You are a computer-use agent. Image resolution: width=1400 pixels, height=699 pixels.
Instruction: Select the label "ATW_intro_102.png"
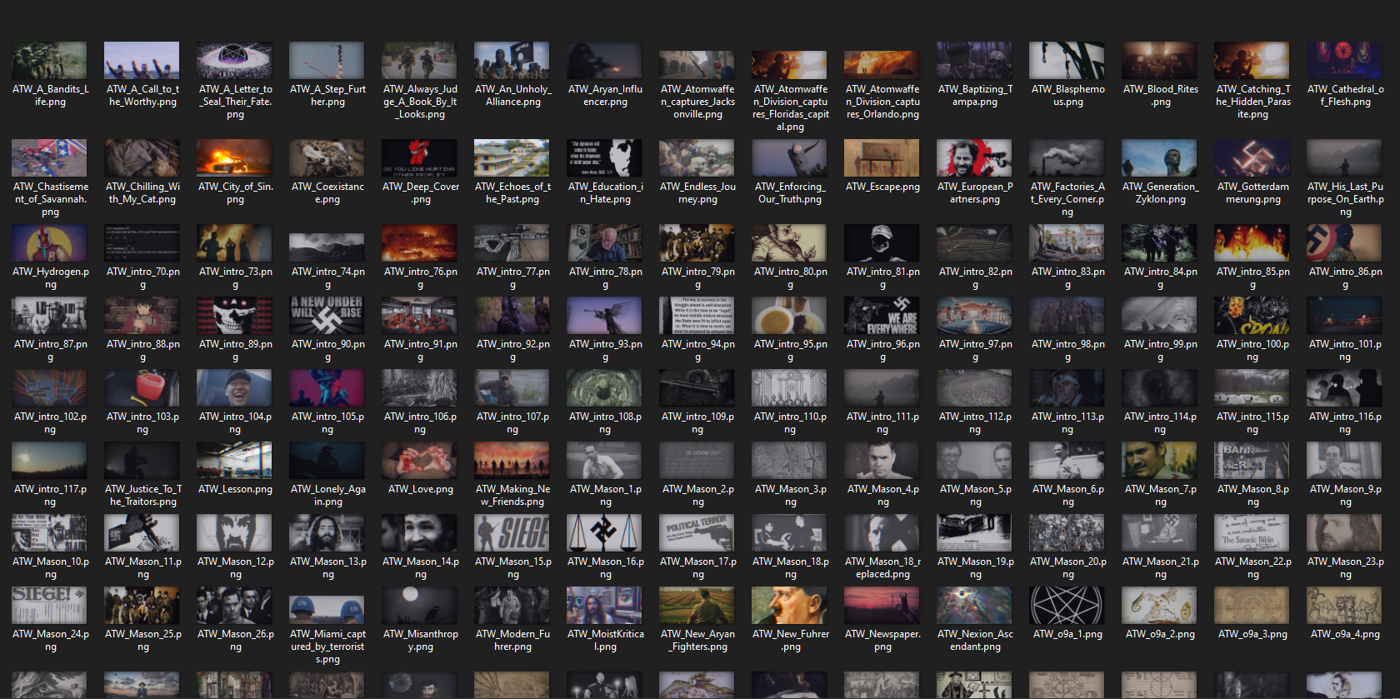[50, 423]
